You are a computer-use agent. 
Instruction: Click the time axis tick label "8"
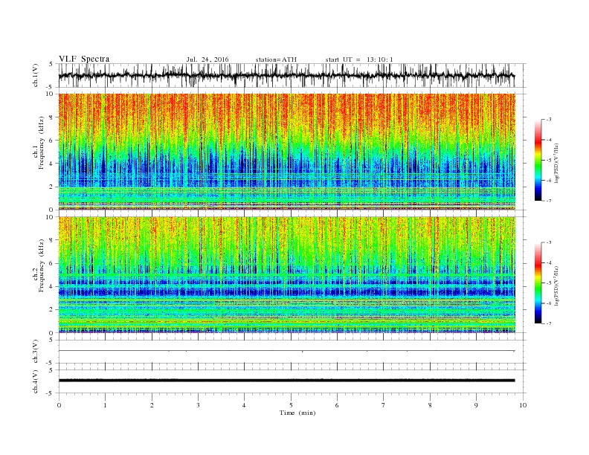(430, 405)
